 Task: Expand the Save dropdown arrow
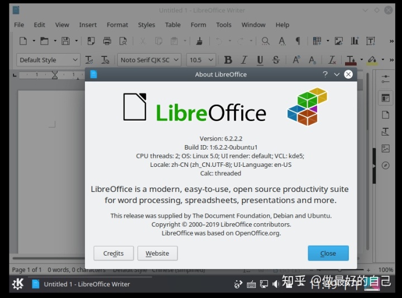click(x=76, y=41)
